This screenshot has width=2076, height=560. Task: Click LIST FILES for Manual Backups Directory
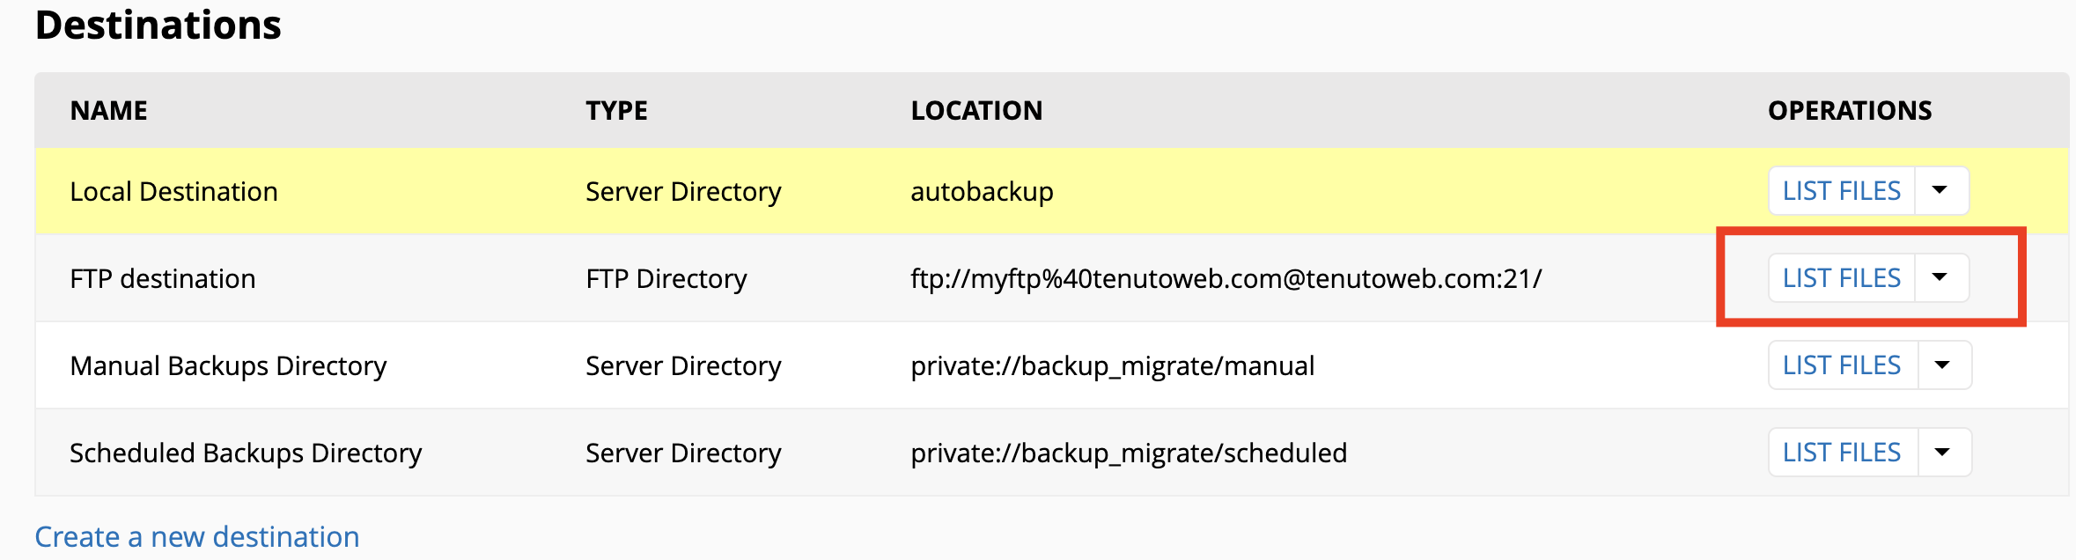click(x=1840, y=365)
